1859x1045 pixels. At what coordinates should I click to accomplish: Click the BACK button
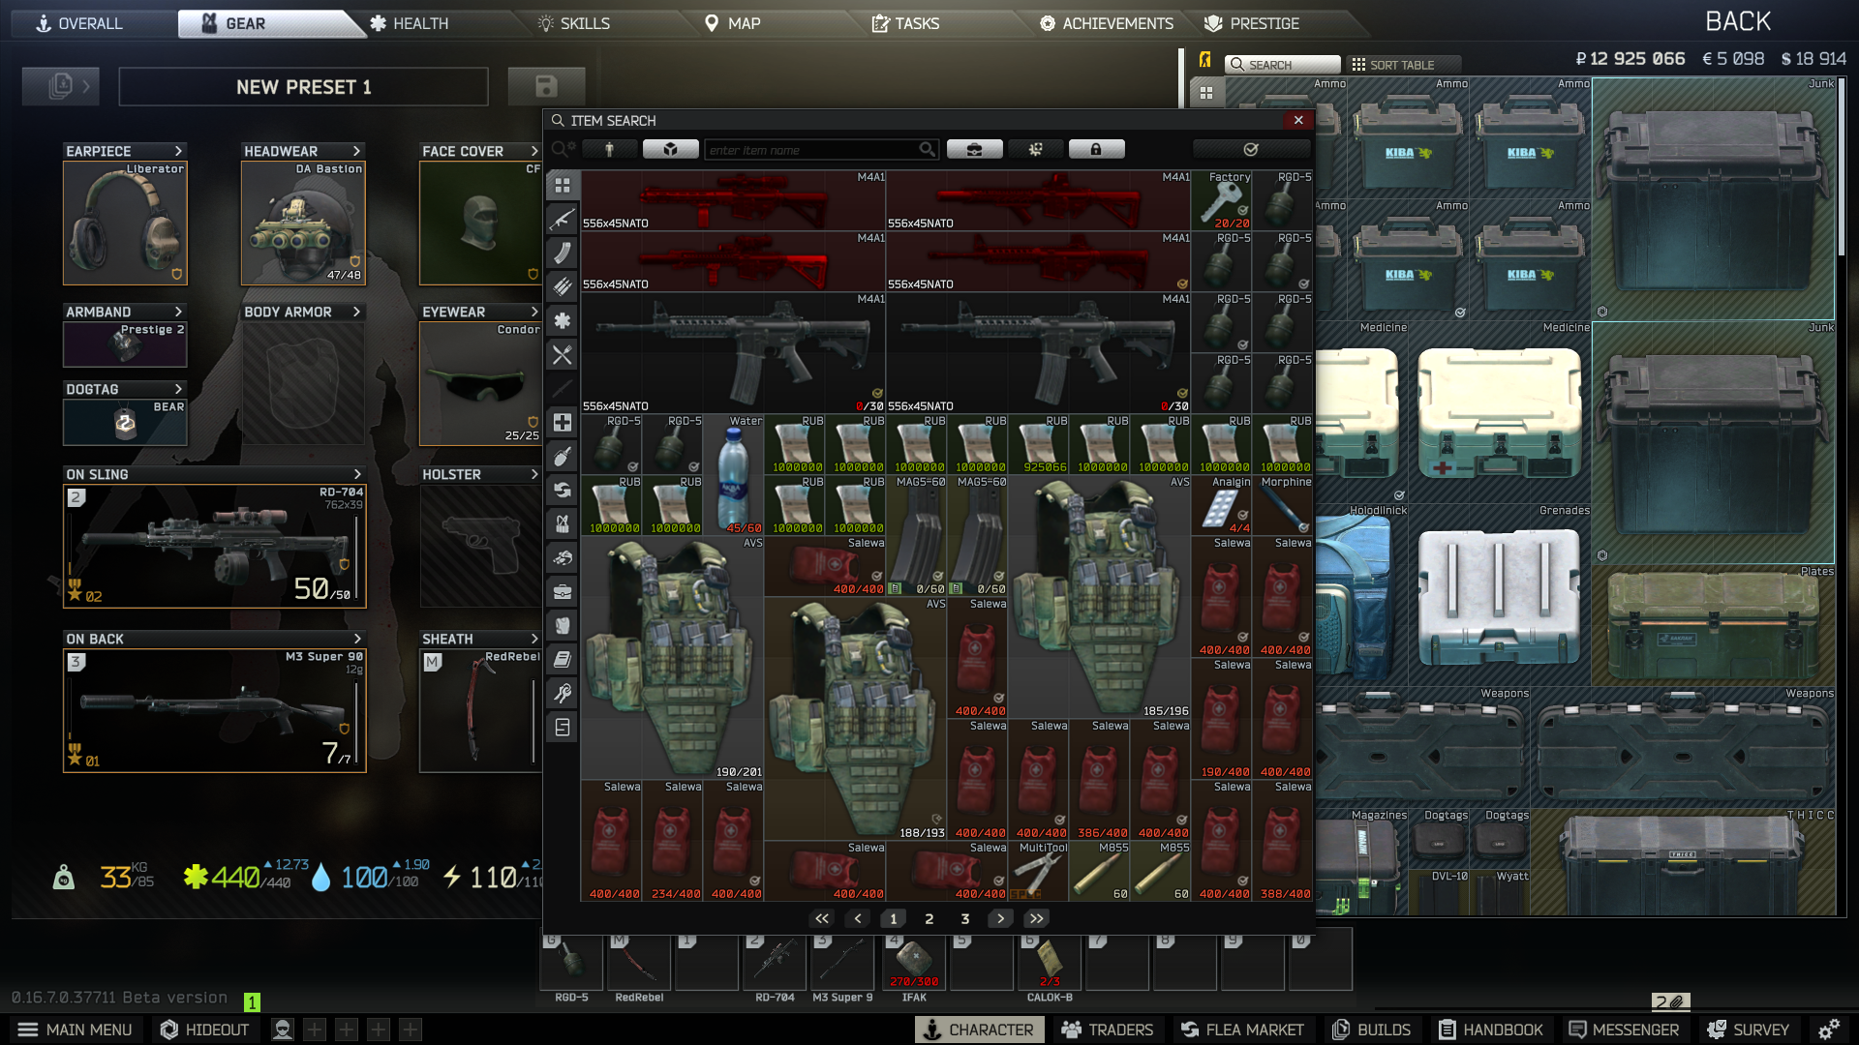click(x=1738, y=21)
